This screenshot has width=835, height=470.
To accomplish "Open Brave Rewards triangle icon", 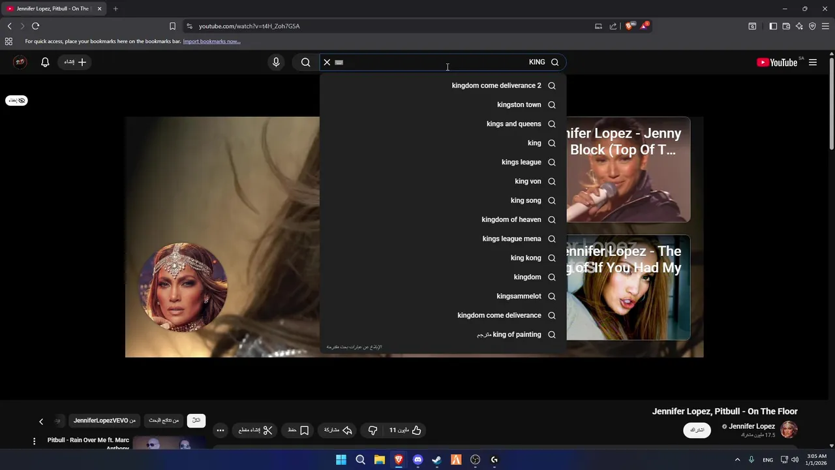I will (645, 26).
